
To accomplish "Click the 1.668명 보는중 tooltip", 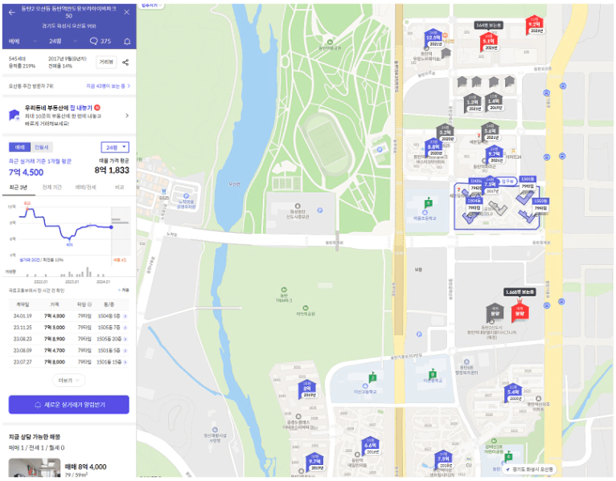I will coord(519,292).
